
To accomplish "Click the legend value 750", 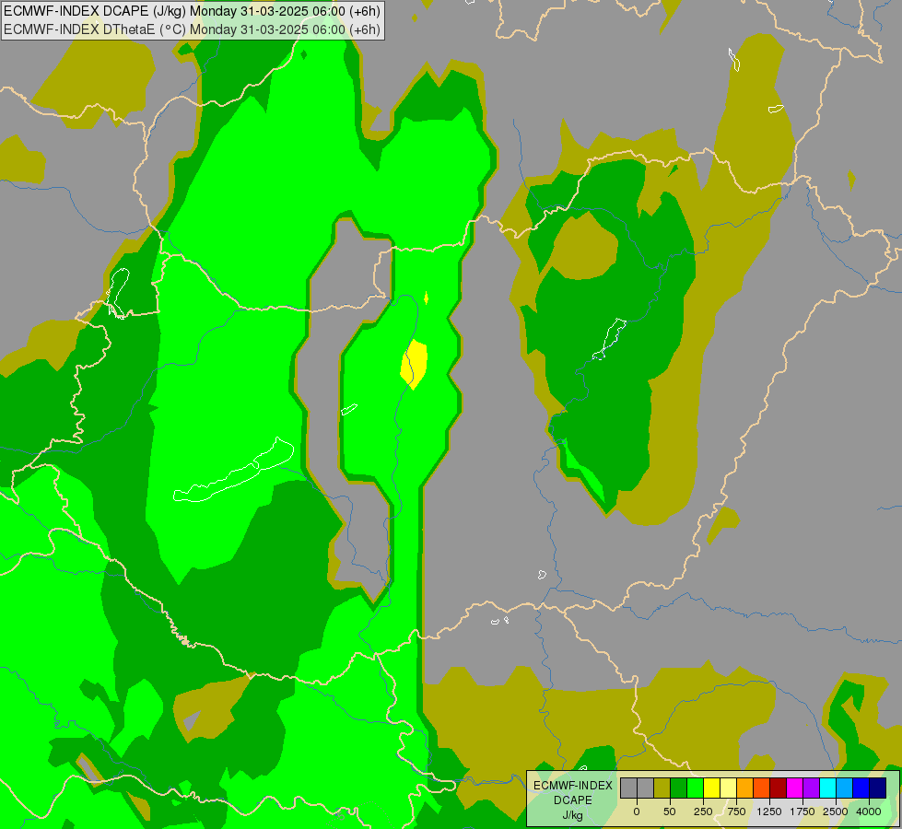I will (x=736, y=811).
